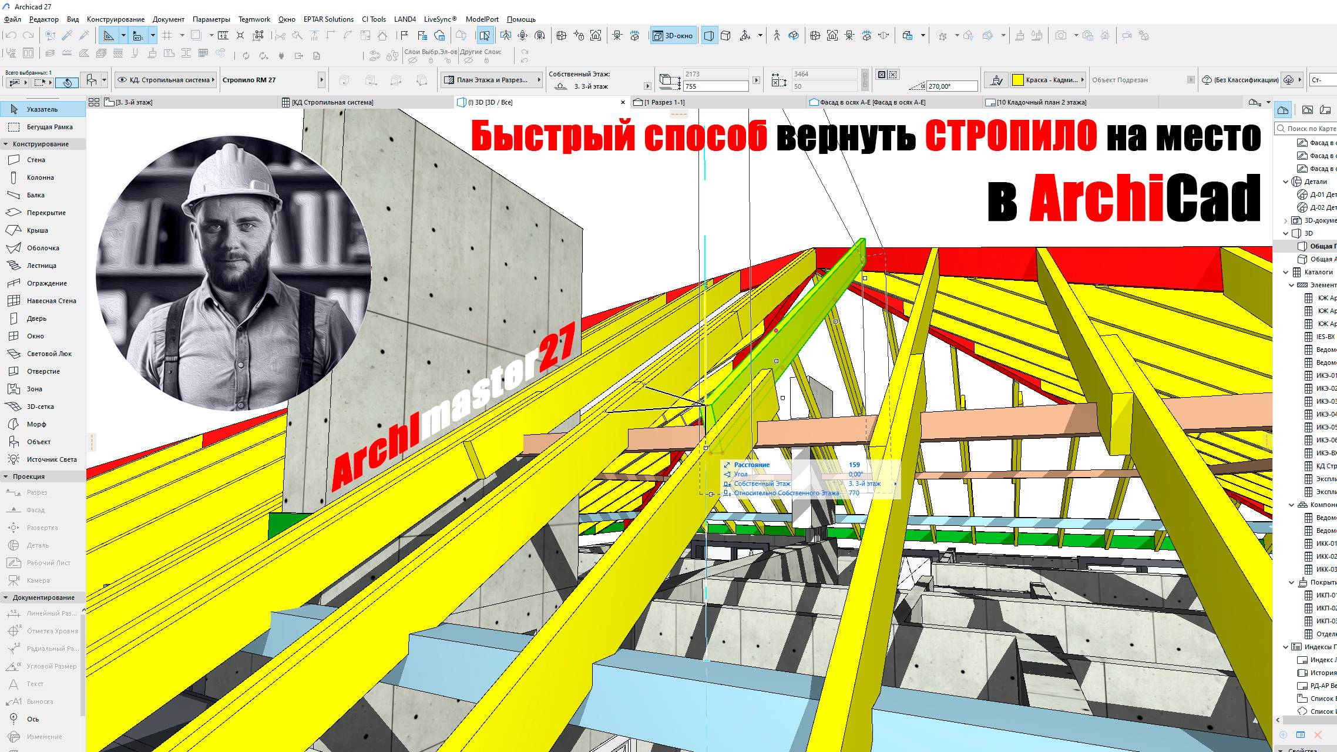Switch to the Разрез 1-1 tab
The image size is (1337, 752).
(x=664, y=102)
